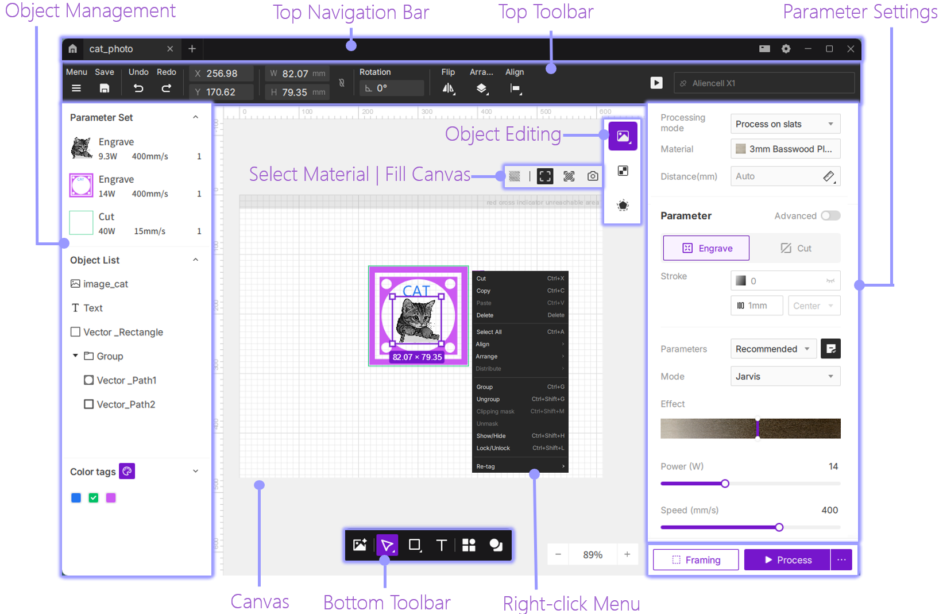The height and width of the screenshot is (614, 939).
Task: Switch to the Cut parameter tab
Action: tap(795, 248)
